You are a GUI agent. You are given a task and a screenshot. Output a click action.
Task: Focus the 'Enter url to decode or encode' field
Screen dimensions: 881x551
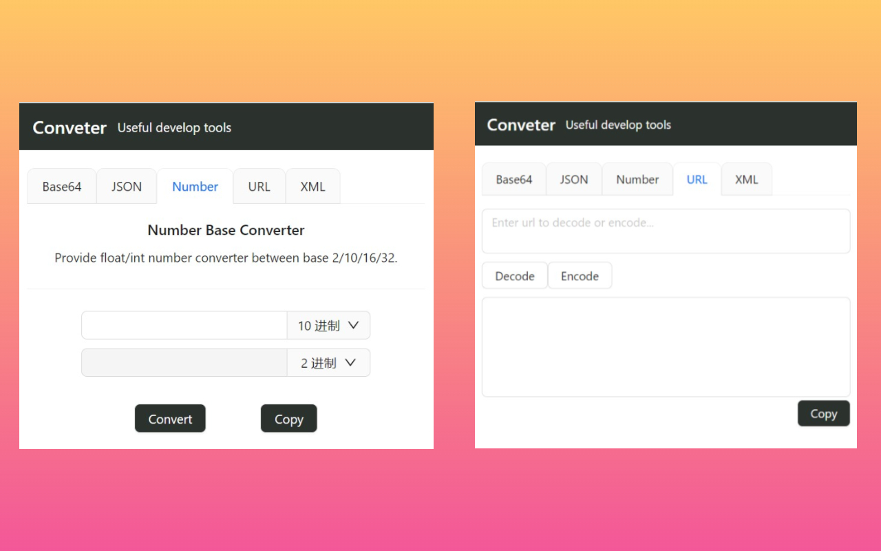point(666,231)
